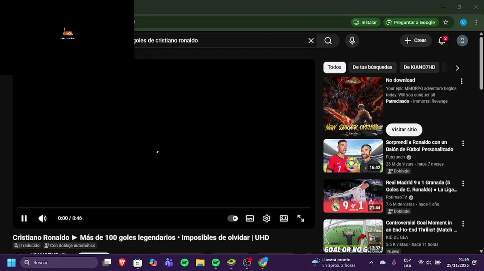Open the KID DE GEA channel link

tap(397, 238)
